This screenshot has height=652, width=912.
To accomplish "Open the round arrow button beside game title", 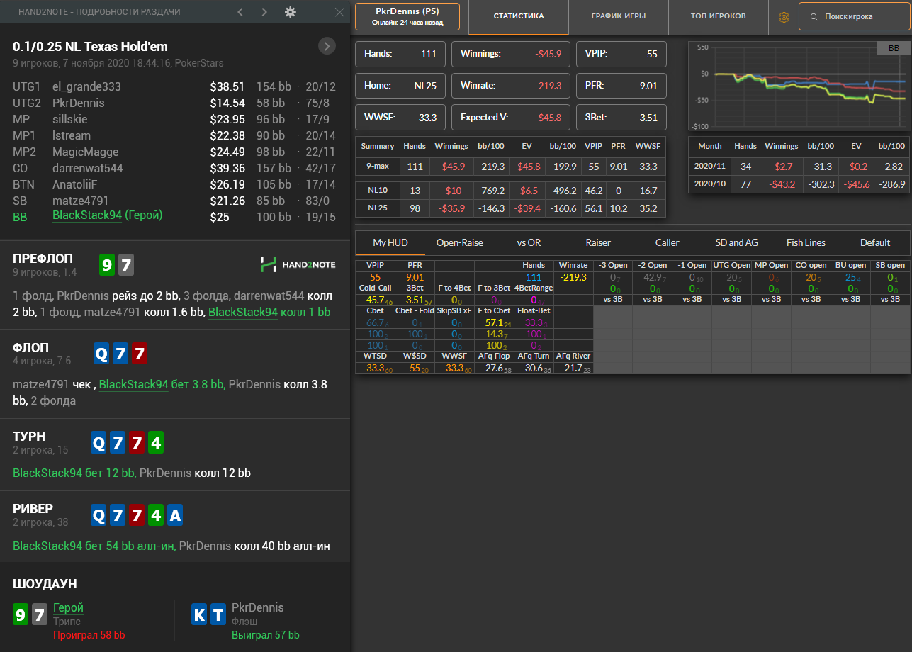I will (327, 46).
